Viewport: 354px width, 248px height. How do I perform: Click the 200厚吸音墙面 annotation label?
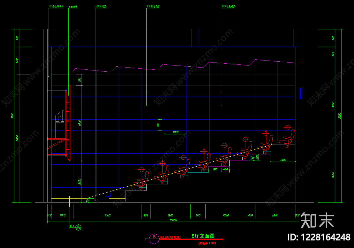point(56,6)
